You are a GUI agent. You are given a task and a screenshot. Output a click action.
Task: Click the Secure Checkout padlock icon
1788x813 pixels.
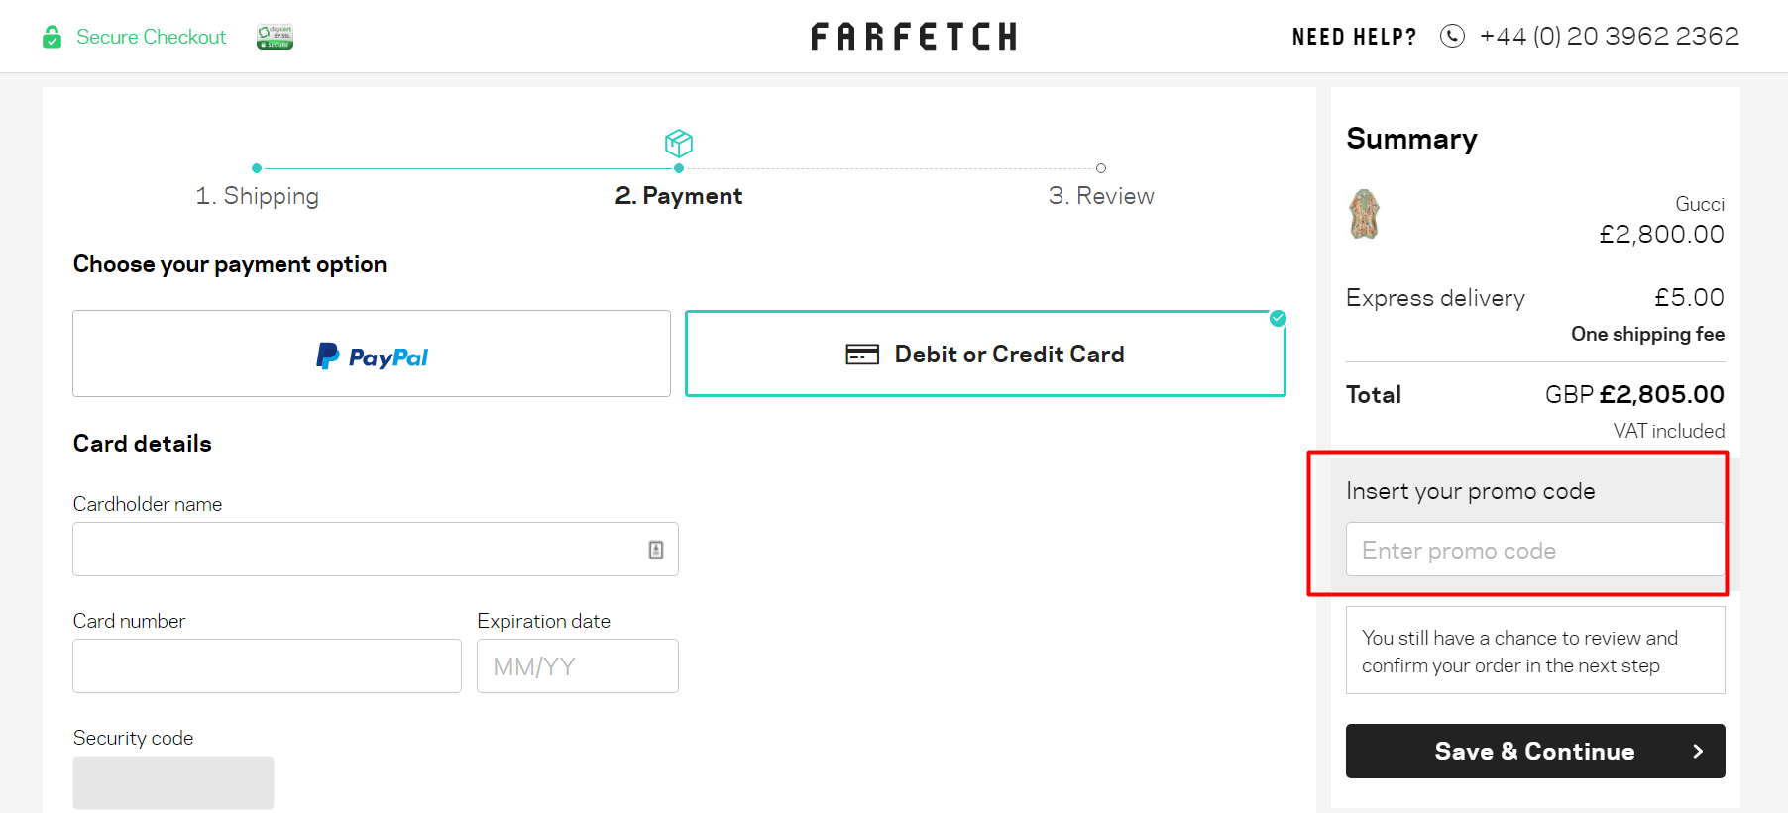tap(52, 36)
